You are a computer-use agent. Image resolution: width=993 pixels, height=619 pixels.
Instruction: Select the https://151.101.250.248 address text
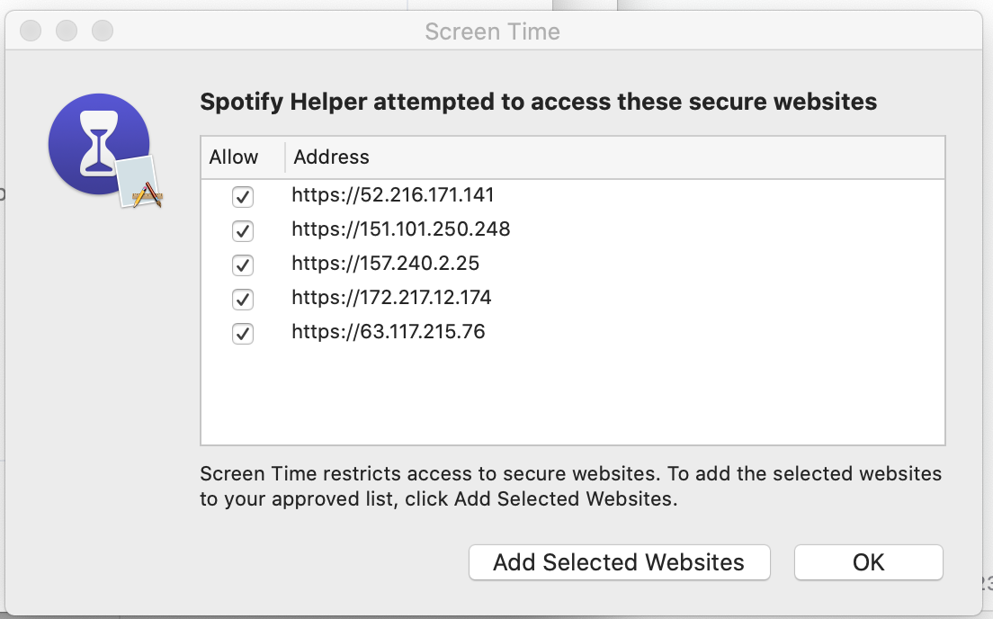tap(401, 229)
